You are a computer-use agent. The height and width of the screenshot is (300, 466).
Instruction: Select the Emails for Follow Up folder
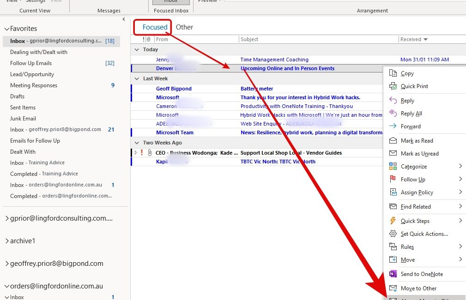[x=35, y=141]
